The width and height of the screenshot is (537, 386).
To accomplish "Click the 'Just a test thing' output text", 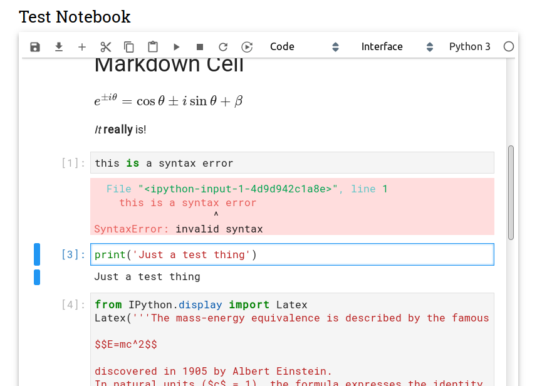I will pyautogui.click(x=147, y=277).
